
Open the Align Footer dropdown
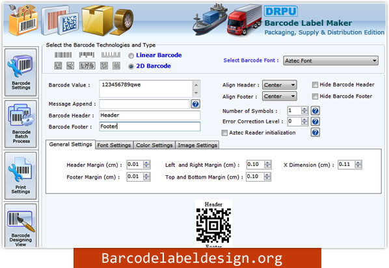[x=279, y=96]
